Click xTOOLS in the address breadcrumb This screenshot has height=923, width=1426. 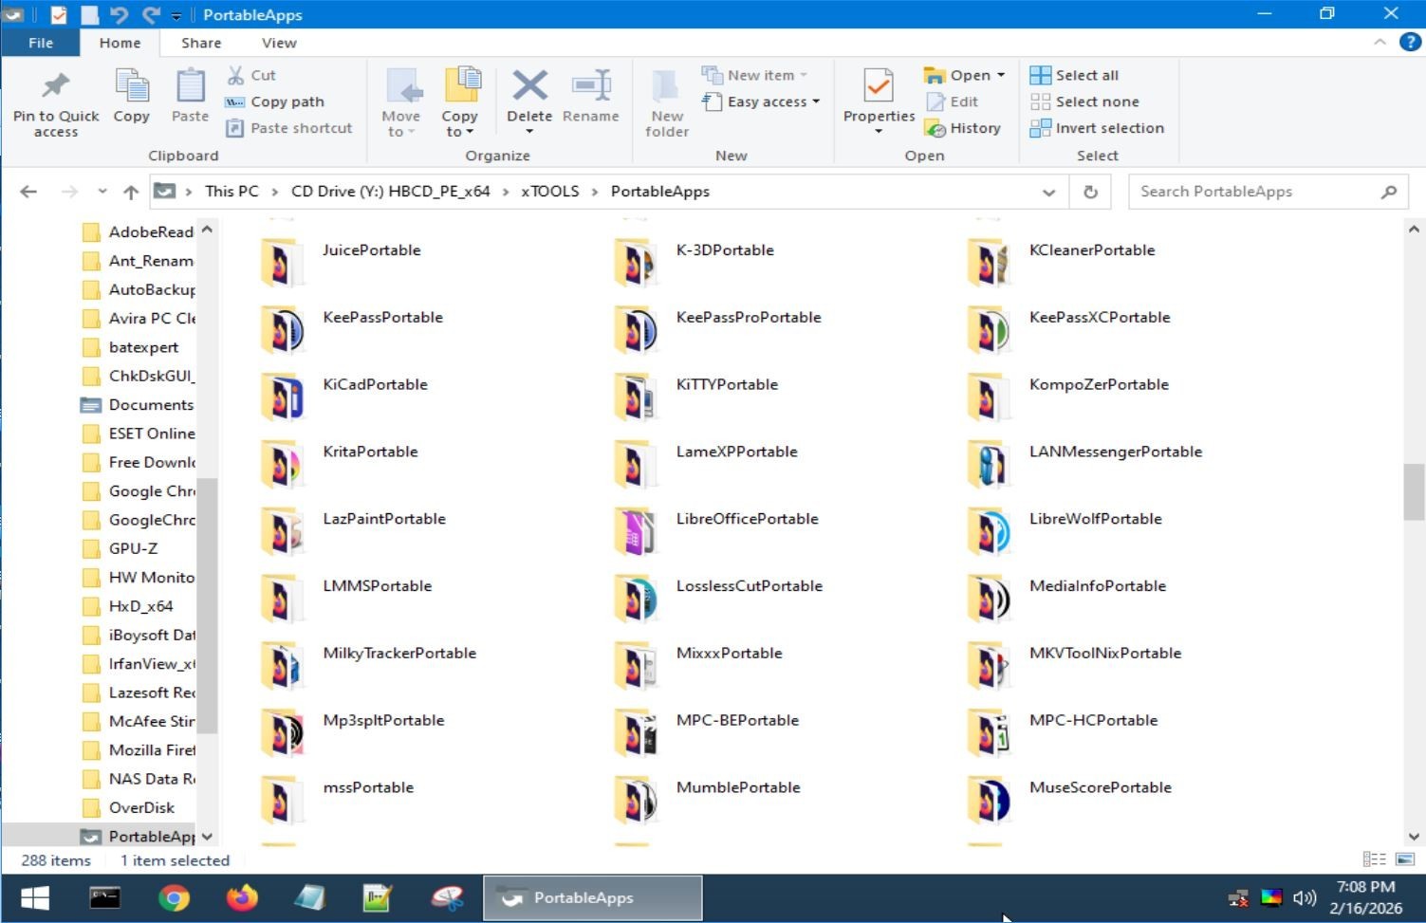pos(549,192)
